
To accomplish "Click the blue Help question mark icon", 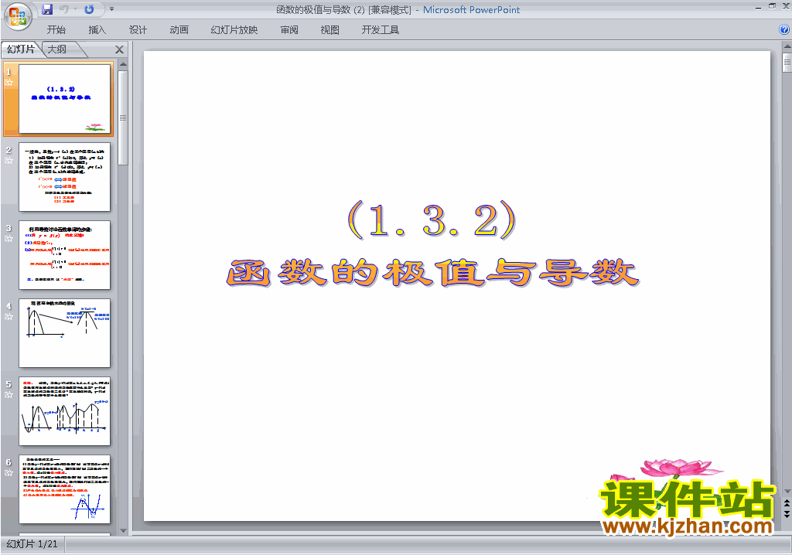I will point(784,30).
